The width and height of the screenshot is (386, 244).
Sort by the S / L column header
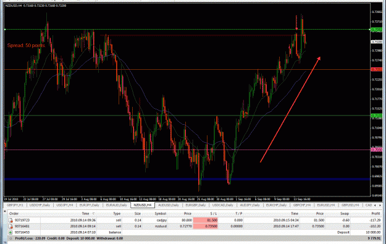[214, 214]
